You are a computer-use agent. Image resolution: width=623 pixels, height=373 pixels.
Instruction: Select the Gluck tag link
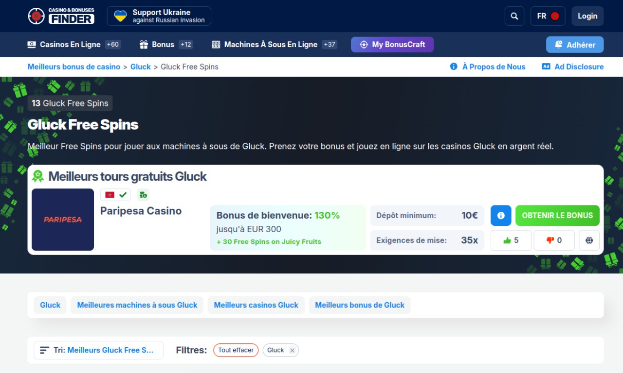click(50, 305)
